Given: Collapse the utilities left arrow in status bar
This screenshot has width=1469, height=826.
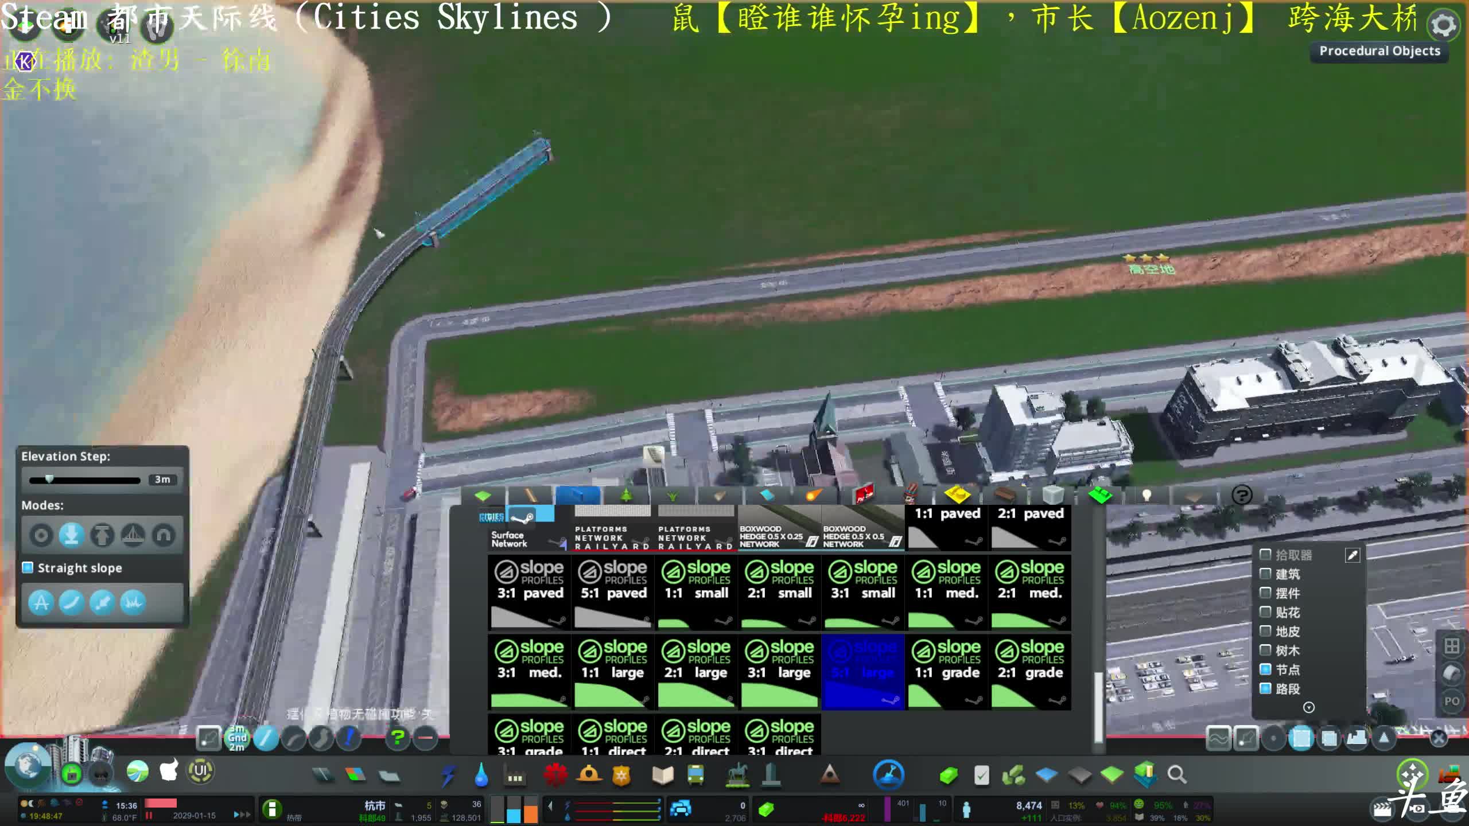Looking at the screenshot, I should [550, 806].
